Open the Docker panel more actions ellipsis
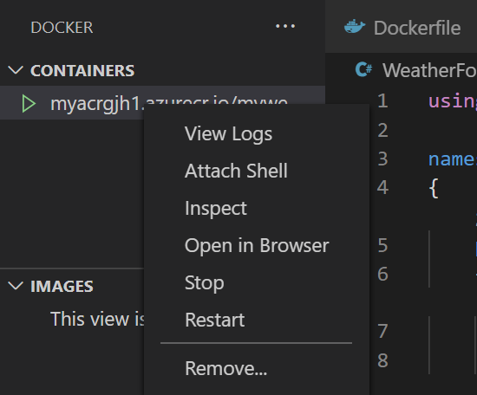This screenshot has width=477, height=395. click(x=285, y=27)
